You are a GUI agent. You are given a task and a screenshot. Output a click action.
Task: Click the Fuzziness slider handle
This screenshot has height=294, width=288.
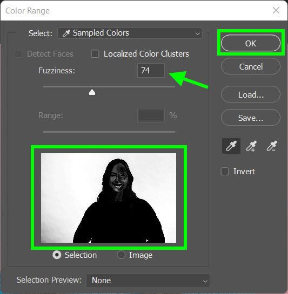pos(92,92)
